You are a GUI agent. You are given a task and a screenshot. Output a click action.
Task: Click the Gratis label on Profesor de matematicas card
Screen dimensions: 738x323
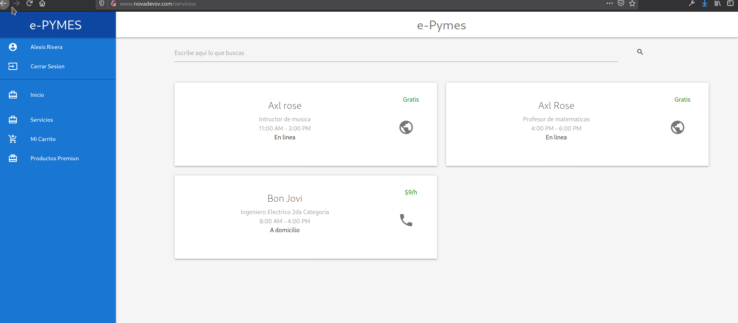coord(682,100)
